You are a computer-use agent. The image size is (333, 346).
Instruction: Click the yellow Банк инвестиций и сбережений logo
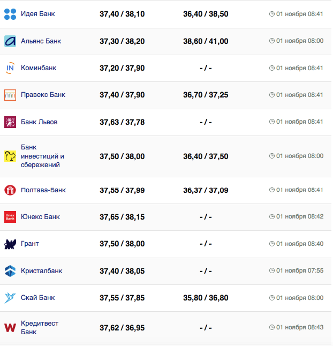(x=10, y=156)
